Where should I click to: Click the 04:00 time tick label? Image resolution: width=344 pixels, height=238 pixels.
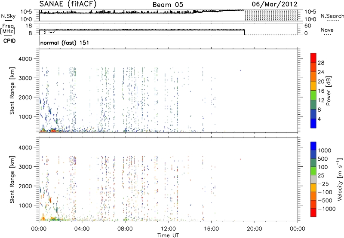click(82, 229)
